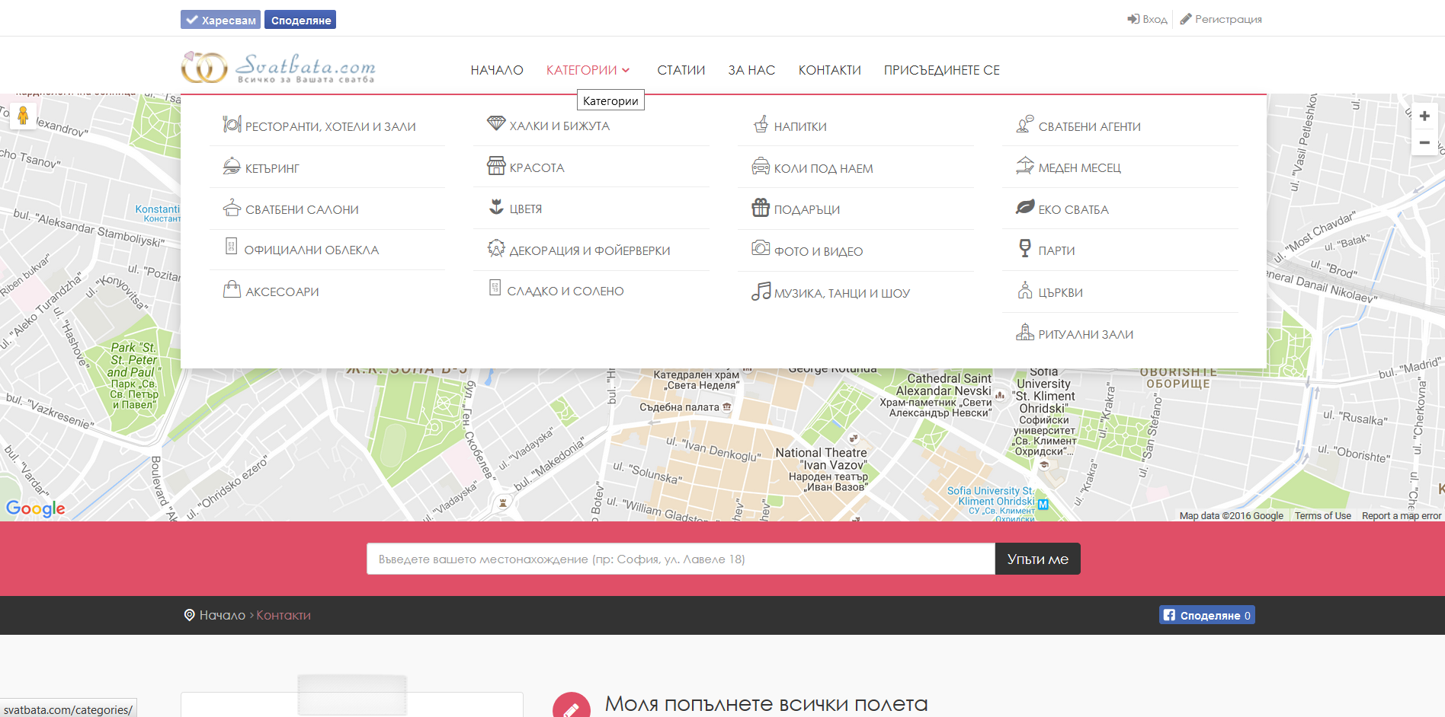This screenshot has height=717, width=1445.
Task: Click the honeymoon beach umbrella icon
Action: 1025,165
